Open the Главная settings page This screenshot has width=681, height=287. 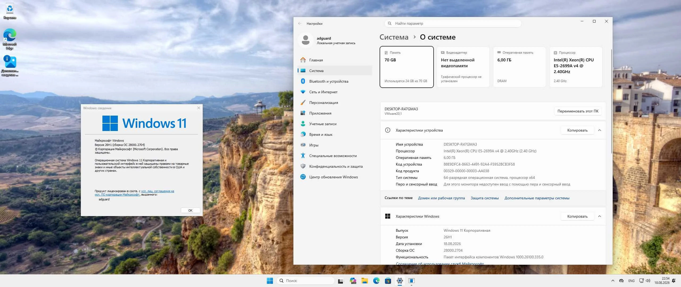[335, 60]
